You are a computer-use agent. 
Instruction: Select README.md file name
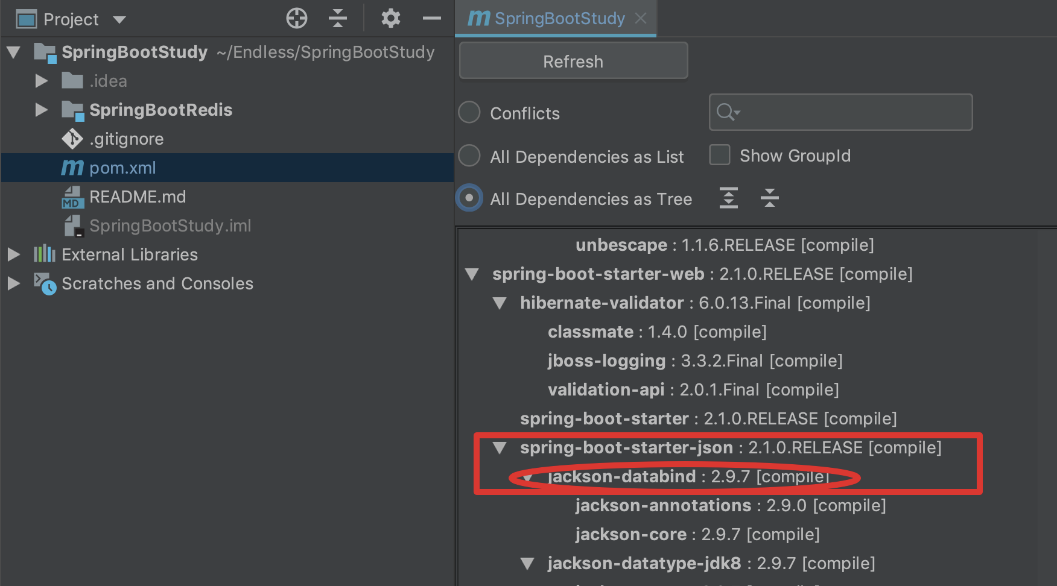tap(138, 197)
